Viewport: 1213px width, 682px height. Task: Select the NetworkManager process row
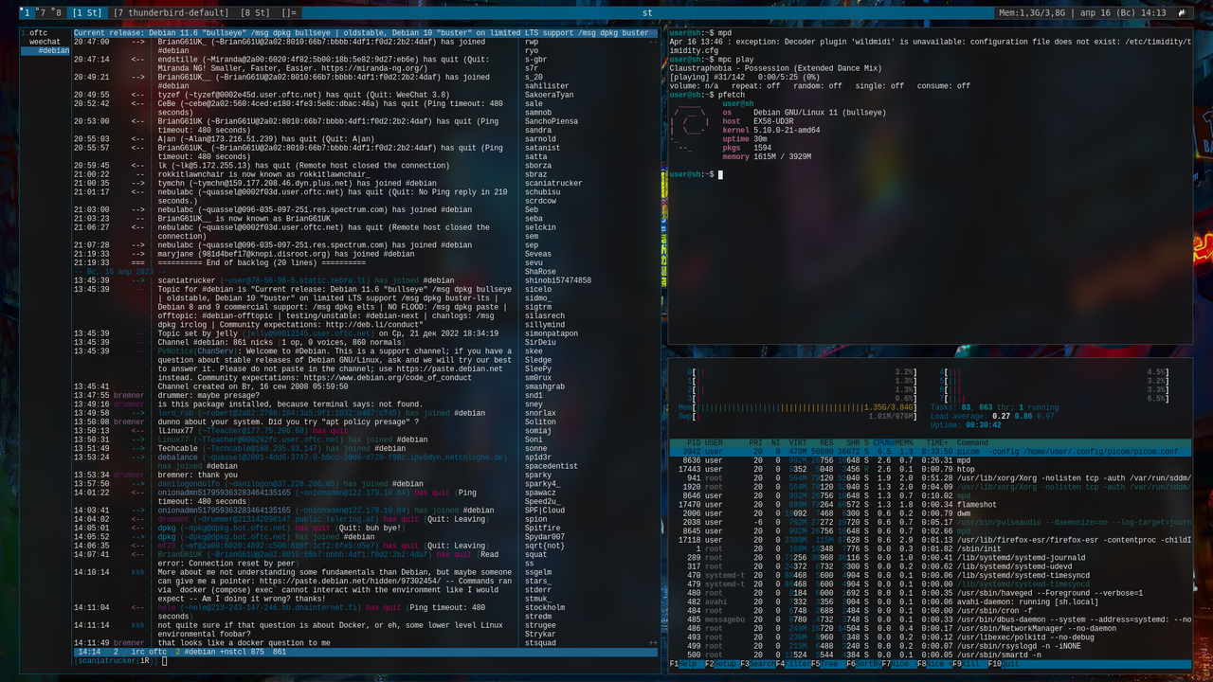pyautogui.click(x=931, y=628)
